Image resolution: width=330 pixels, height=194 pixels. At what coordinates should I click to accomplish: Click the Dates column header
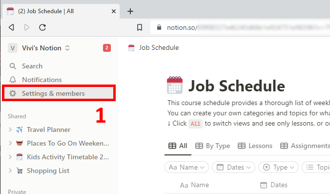click(x=274, y=185)
